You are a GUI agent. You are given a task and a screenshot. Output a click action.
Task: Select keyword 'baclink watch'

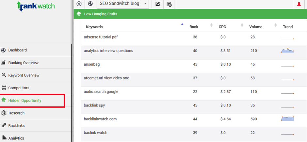95,133
